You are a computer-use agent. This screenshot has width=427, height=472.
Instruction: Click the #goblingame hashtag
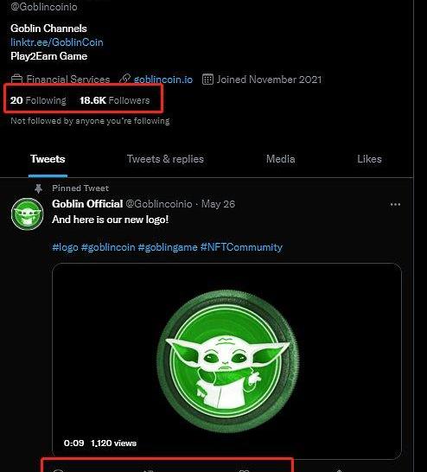(x=168, y=247)
